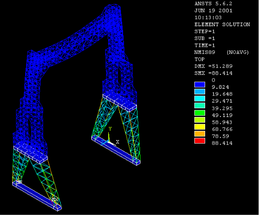Click the coordinate triad origin
Viewport: 259px width, 215px height.
pos(109,142)
